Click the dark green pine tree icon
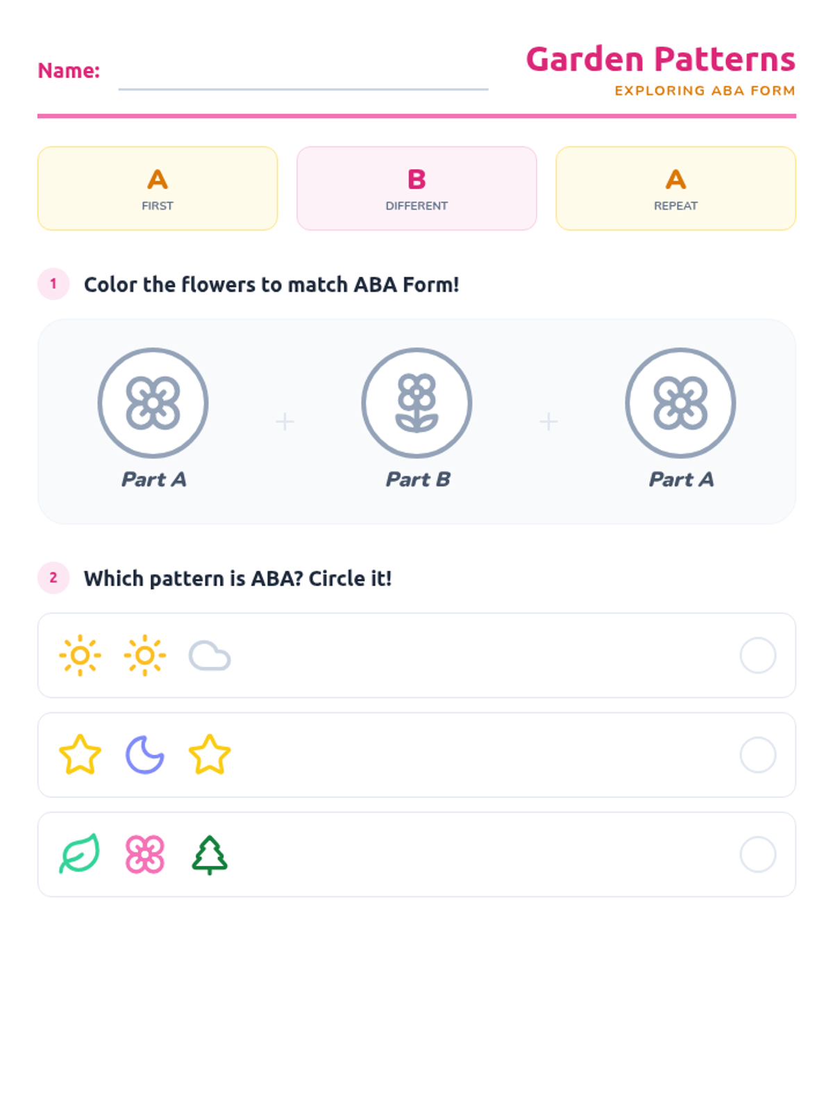Image resolution: width=833 pixels, height=1111 pixels. (x=210, y=854)
